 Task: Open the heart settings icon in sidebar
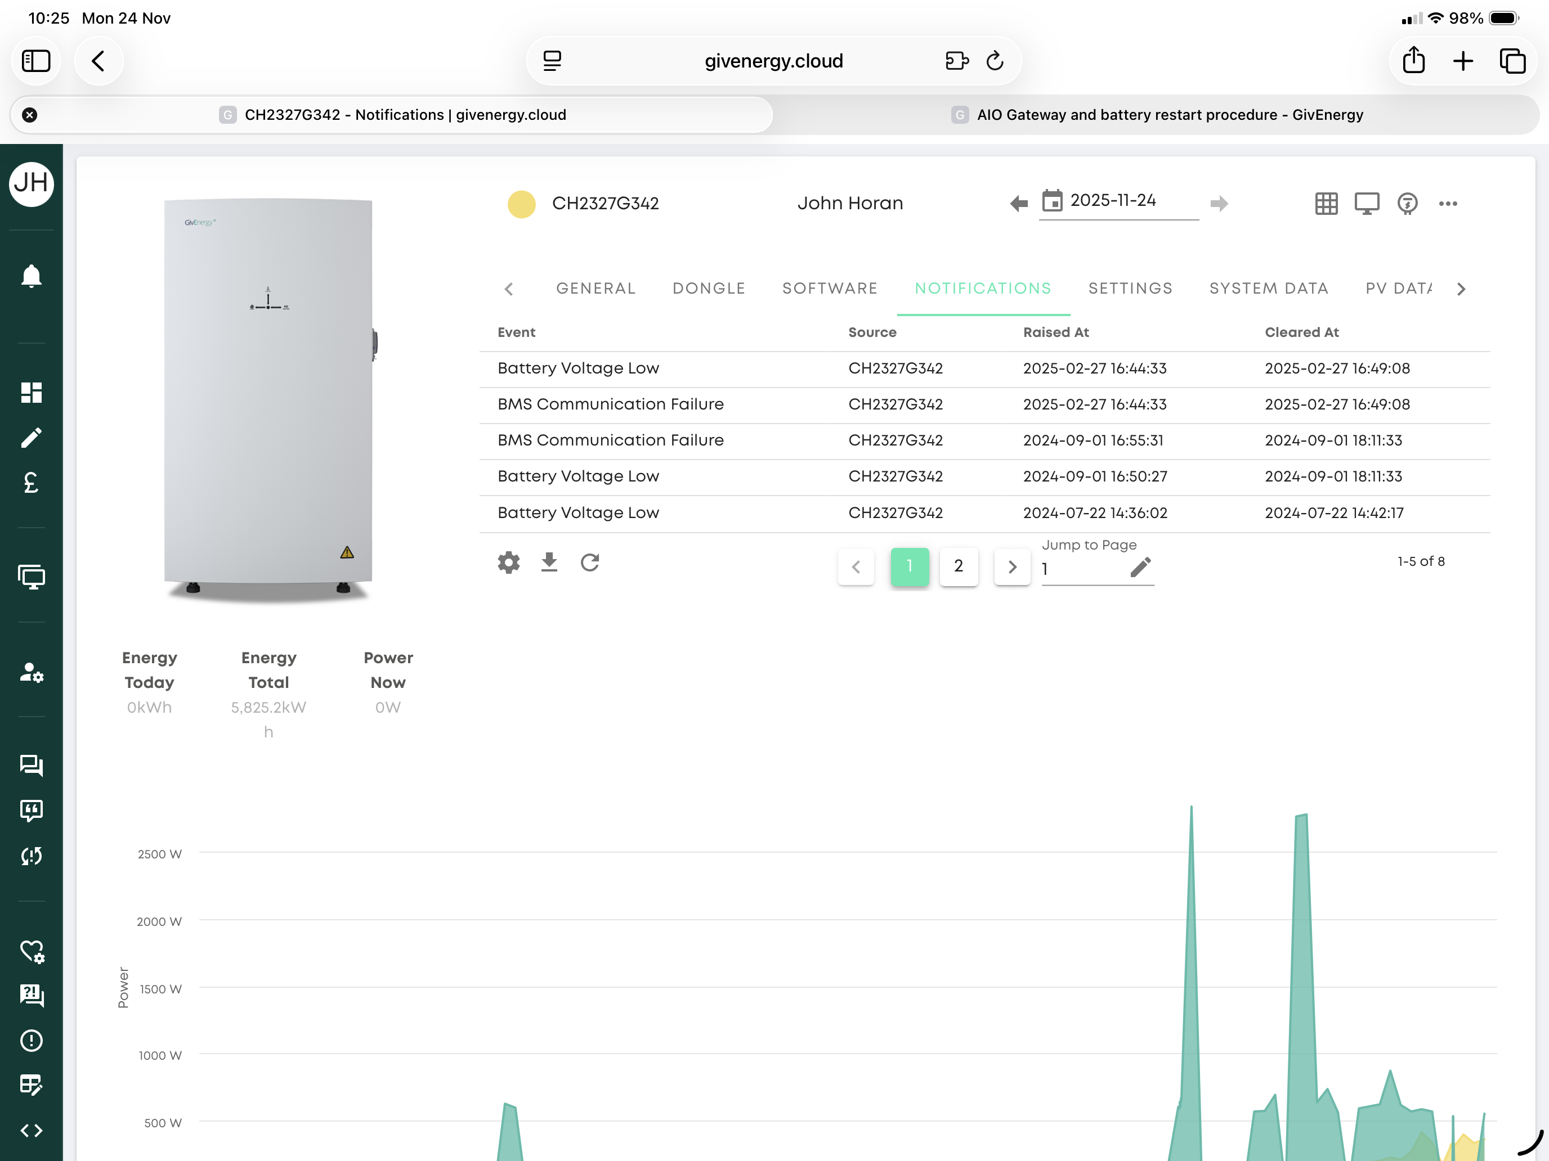click(31, 952)
